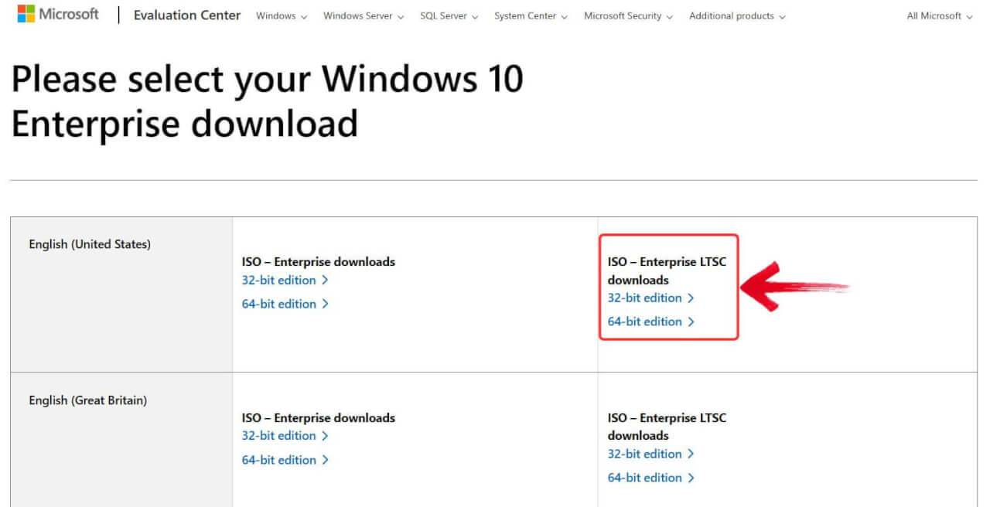Viewport: 990px width, 507px height.
Task: Click the arrow next to US LTSC 64-bit edition
Action: tap(691, 322)
